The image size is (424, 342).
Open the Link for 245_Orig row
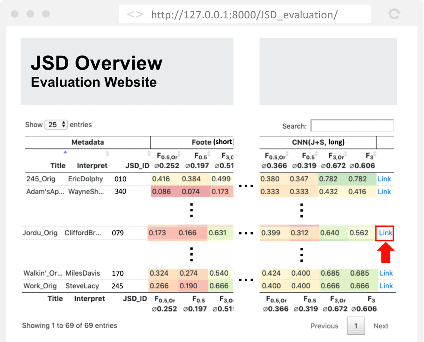point(384,179)
